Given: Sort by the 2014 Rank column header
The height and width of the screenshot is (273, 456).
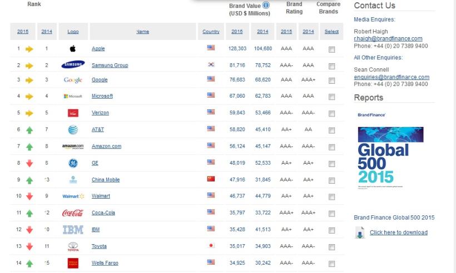Looking at the screenshot, I should coord(47,32).
